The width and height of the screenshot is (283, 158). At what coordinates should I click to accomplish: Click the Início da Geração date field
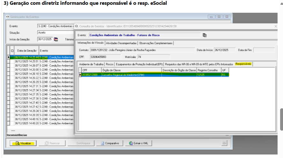(45, 39)
